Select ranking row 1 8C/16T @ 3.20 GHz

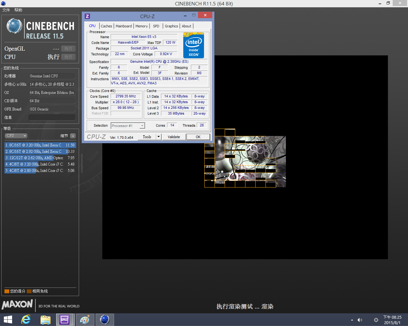coord(40,145)
